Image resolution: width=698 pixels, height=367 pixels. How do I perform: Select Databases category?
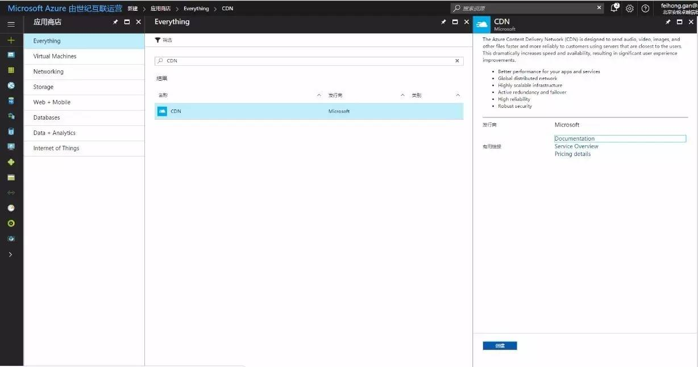84,117
